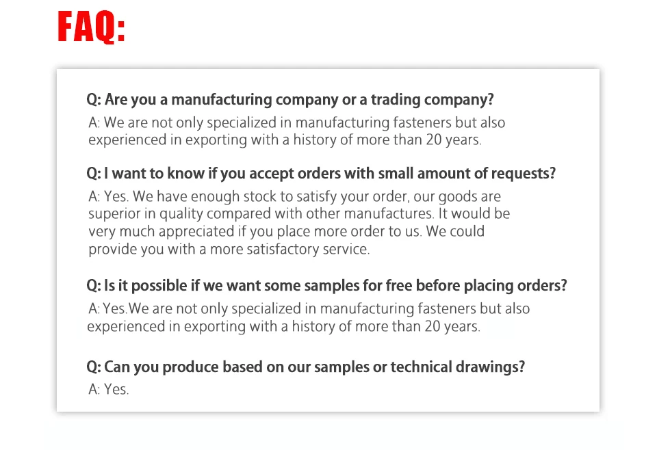Viewport: 657px width, 450px height.
Task: Click the first answer's line starting 'A: We are not only specialized'
Action: [x=296, y=123]
